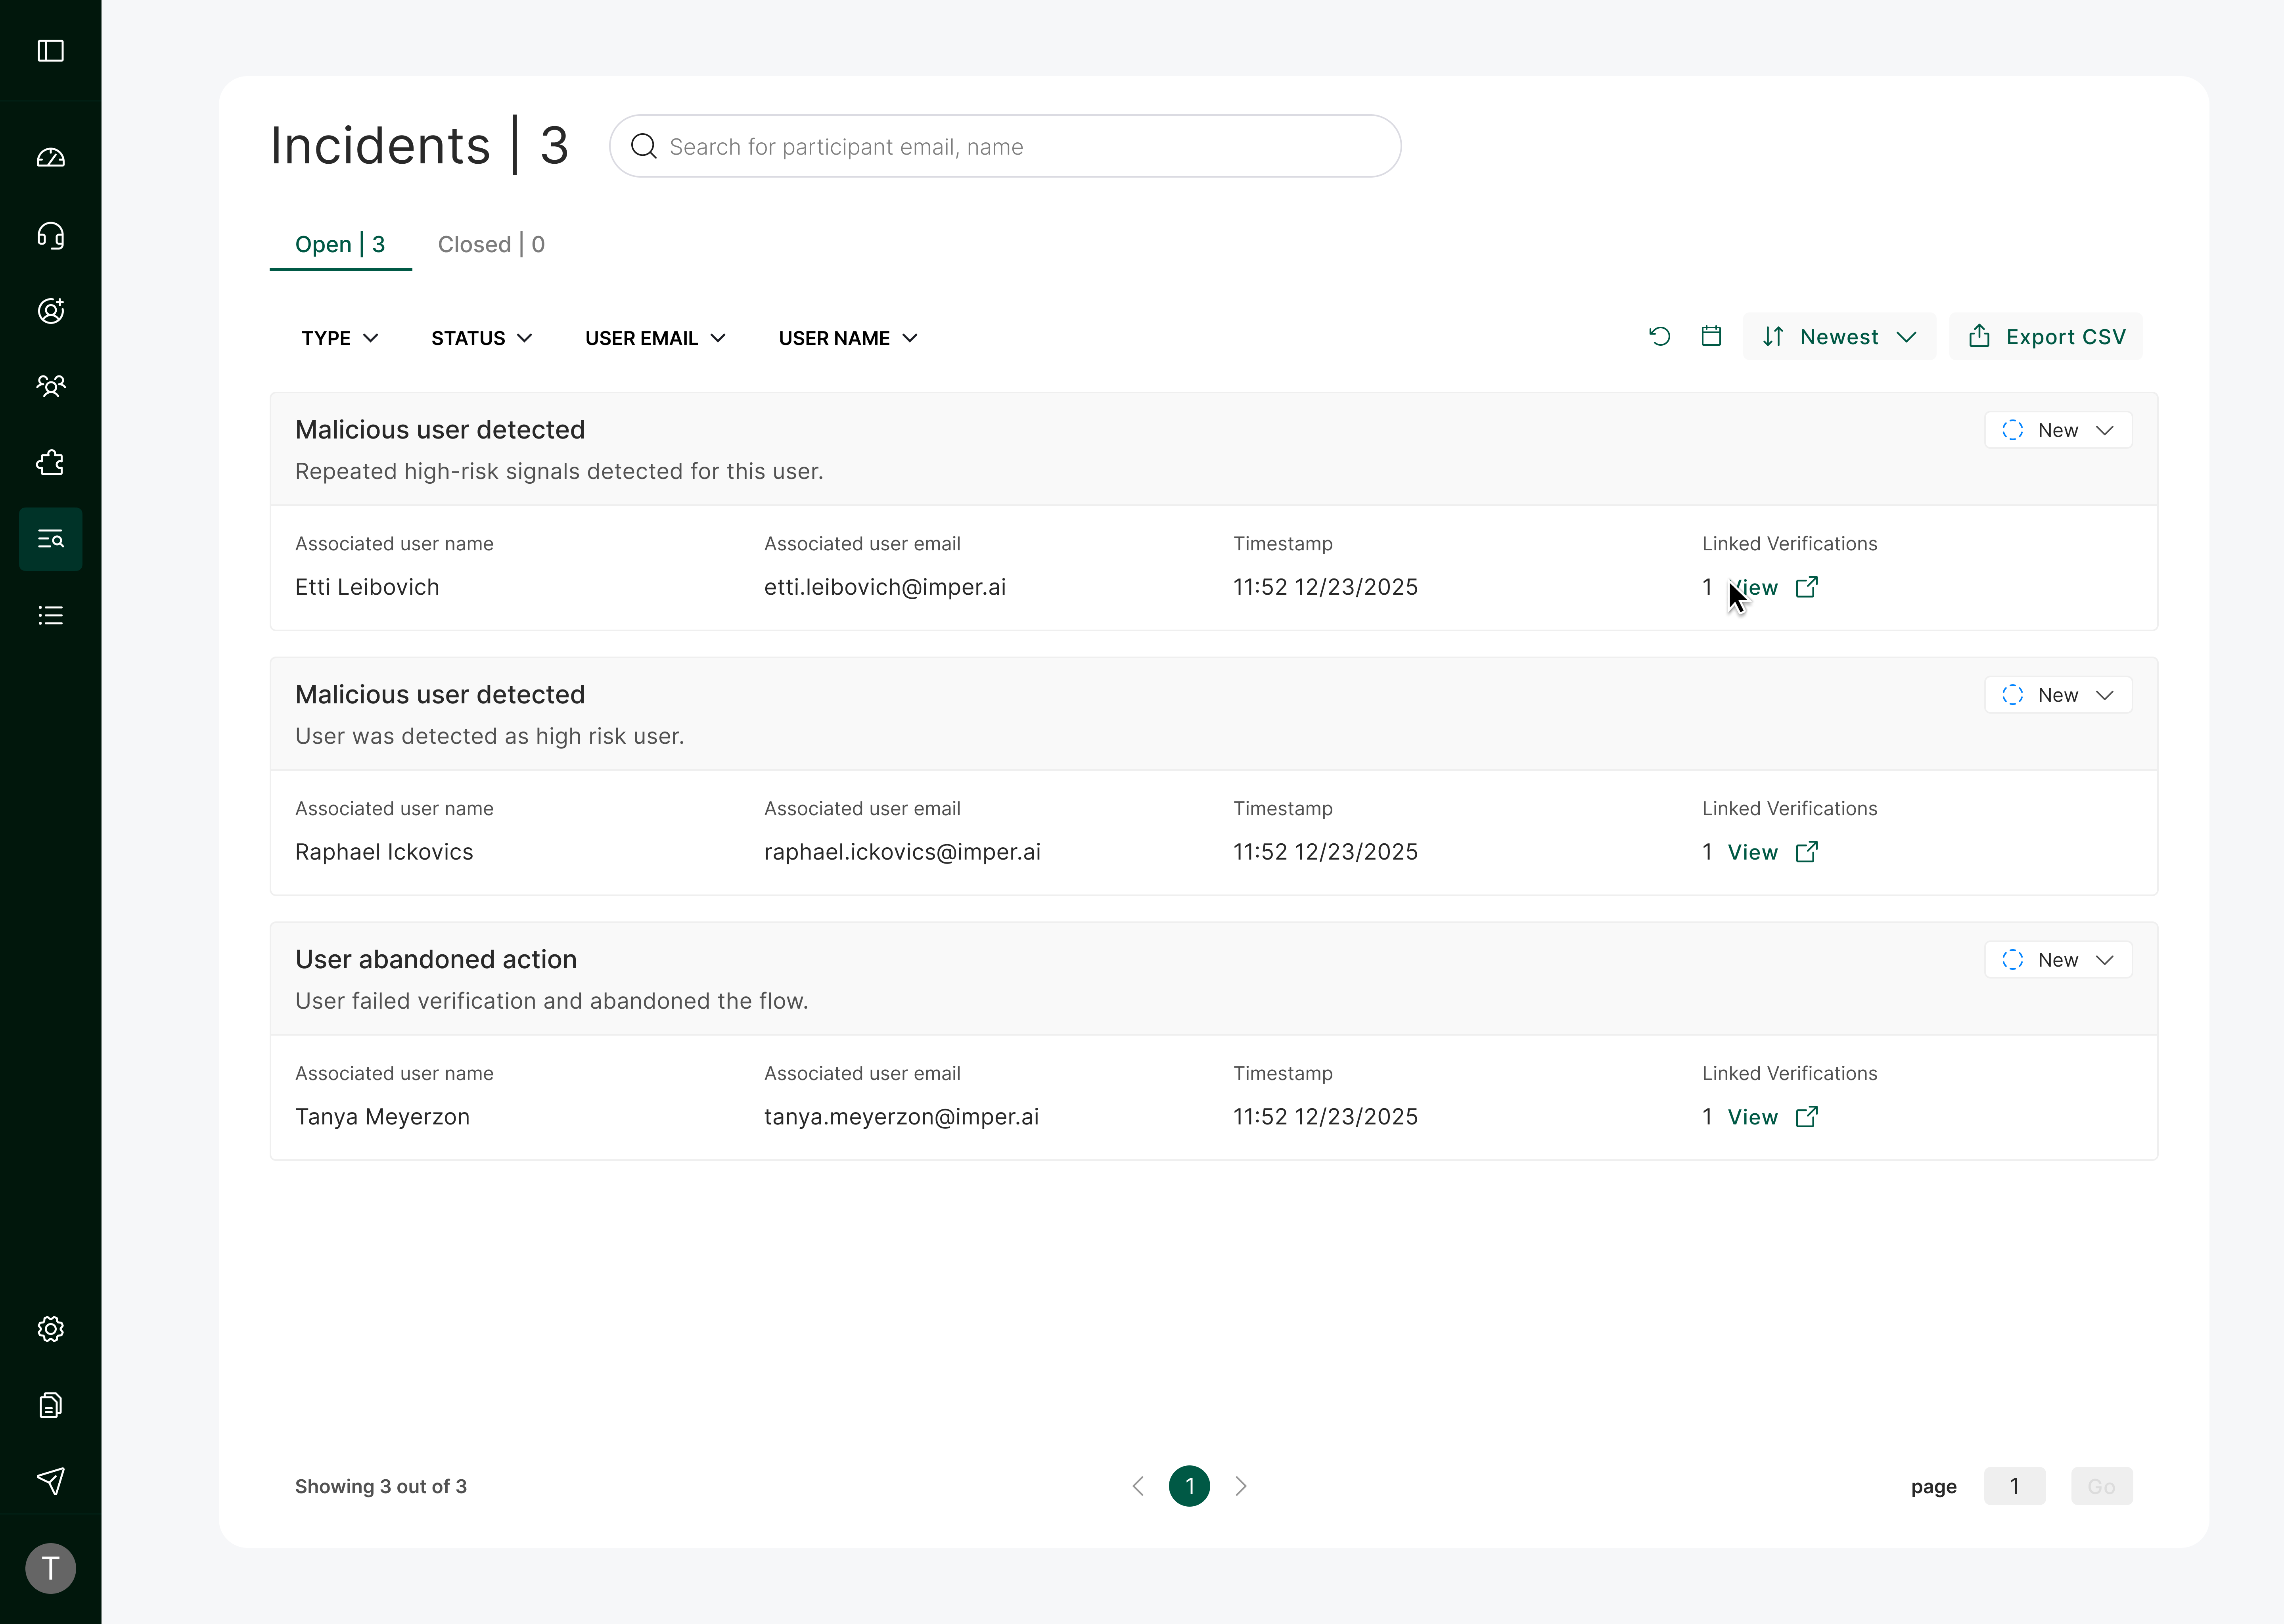This screenshot has height=1624, width=2284.
Task: Go to the previous page arrow
Action: click(1138, 1486)
